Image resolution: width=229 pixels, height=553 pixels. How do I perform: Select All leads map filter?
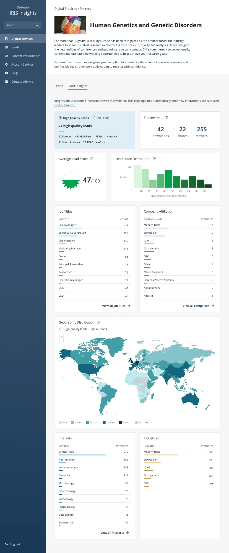click(x=93, y=329)
